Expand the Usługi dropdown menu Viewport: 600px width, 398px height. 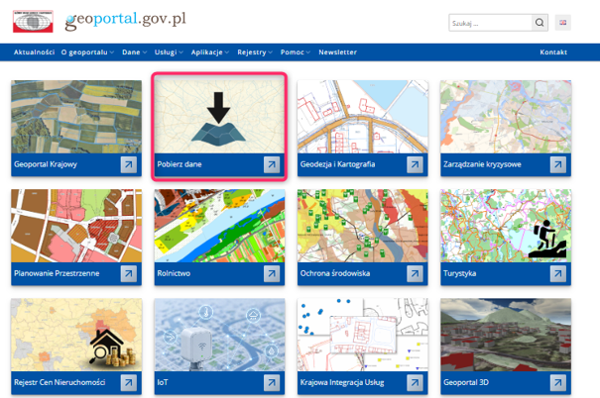[x=169, y=52]
